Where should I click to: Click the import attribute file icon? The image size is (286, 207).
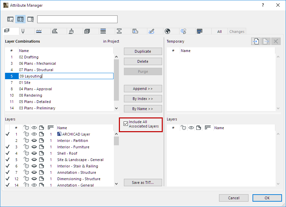256,41
